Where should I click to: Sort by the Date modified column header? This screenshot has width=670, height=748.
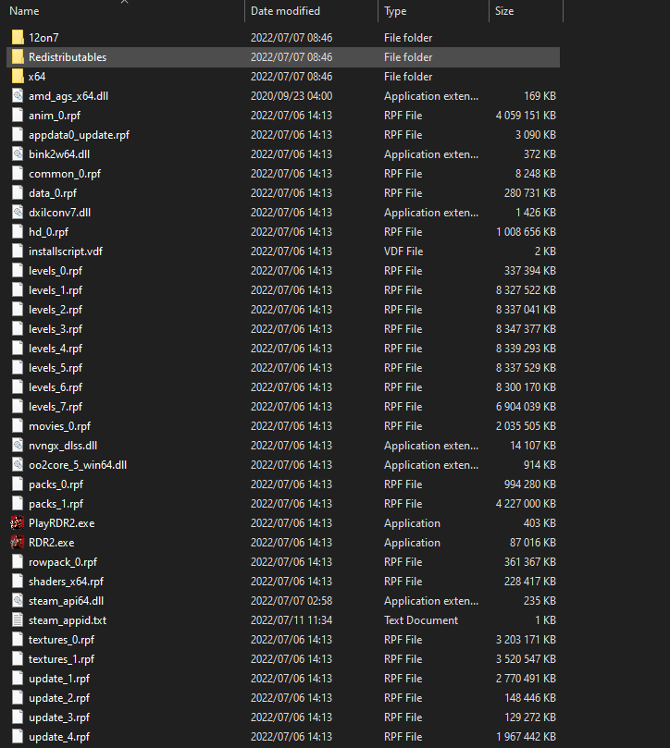[285, 11]
